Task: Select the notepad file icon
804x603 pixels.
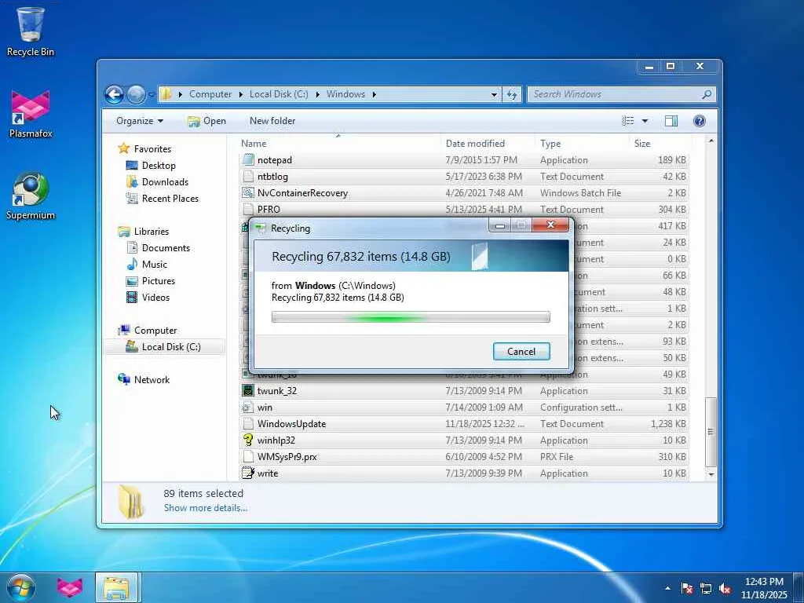Action: tap(248, 160)
